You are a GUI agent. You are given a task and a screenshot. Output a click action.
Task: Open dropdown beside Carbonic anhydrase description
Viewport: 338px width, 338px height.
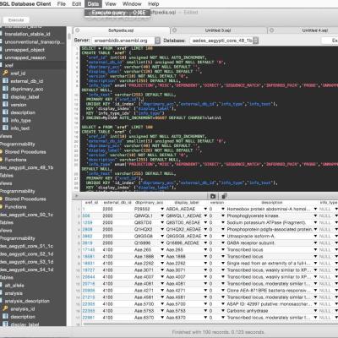coord(315,311)
